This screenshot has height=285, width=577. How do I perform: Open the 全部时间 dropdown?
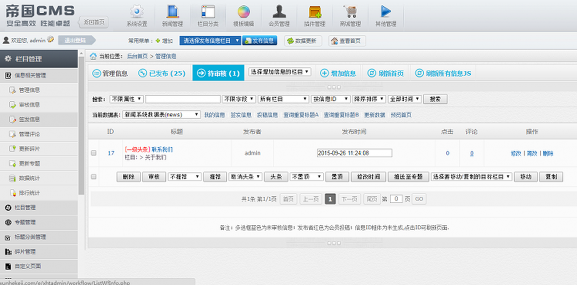click(405, 99)
